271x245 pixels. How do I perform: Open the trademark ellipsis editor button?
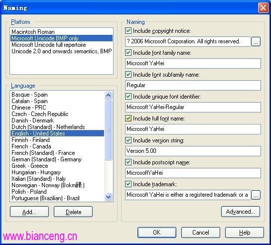[256, 195]
